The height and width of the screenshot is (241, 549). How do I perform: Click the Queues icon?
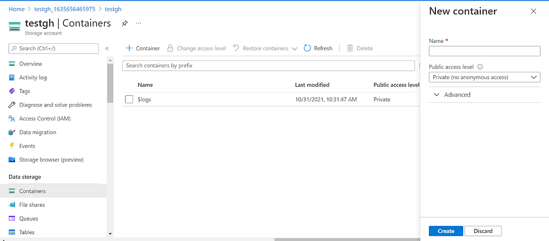click(x=12, y=219)
